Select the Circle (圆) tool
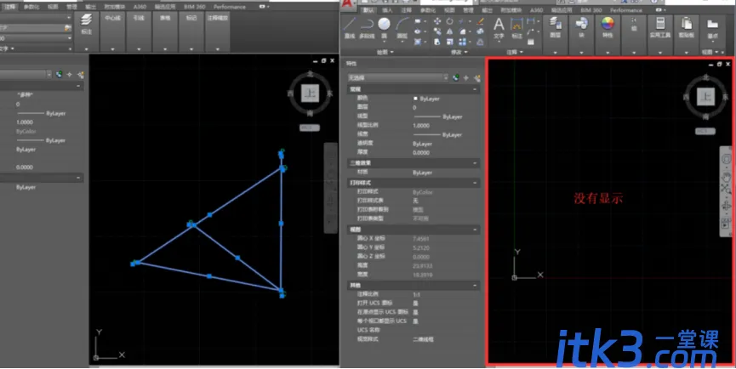The height and width of the screenshot is (369, 736). (384, 28)
